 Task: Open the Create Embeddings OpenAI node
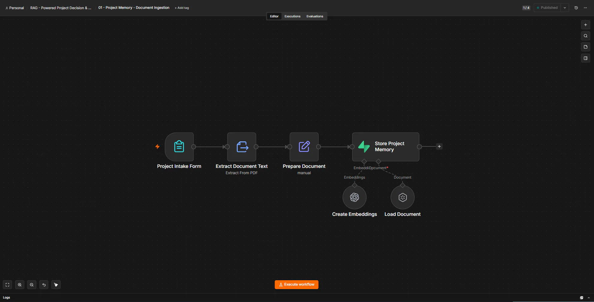coord(354,197)
